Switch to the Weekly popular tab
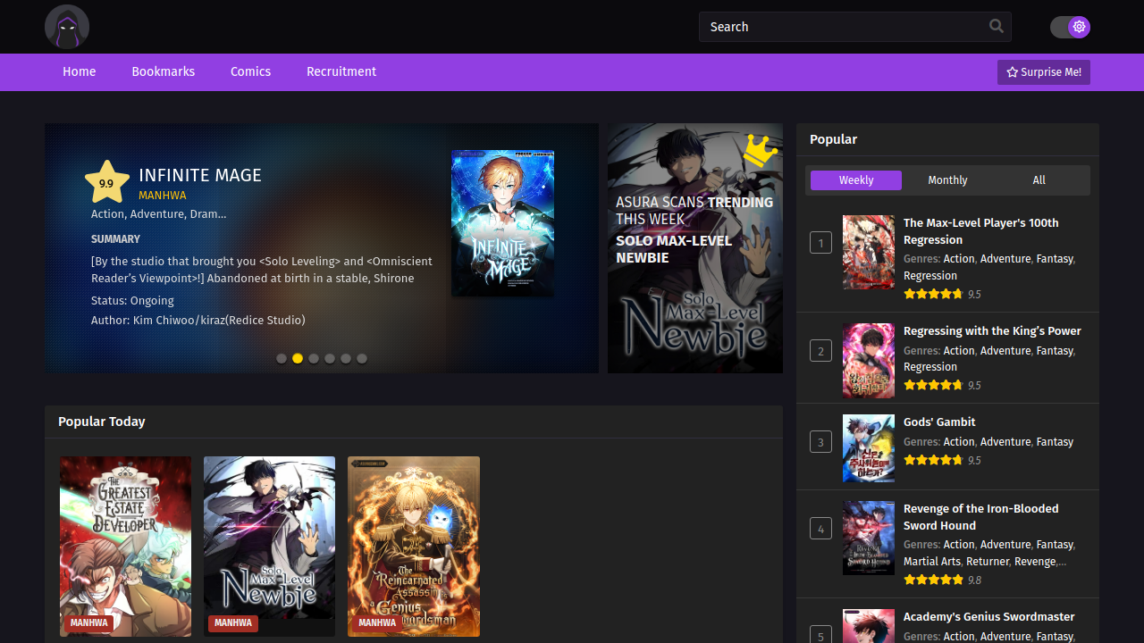The height and width of the screenshot is (643, 1144). [856, 180]
